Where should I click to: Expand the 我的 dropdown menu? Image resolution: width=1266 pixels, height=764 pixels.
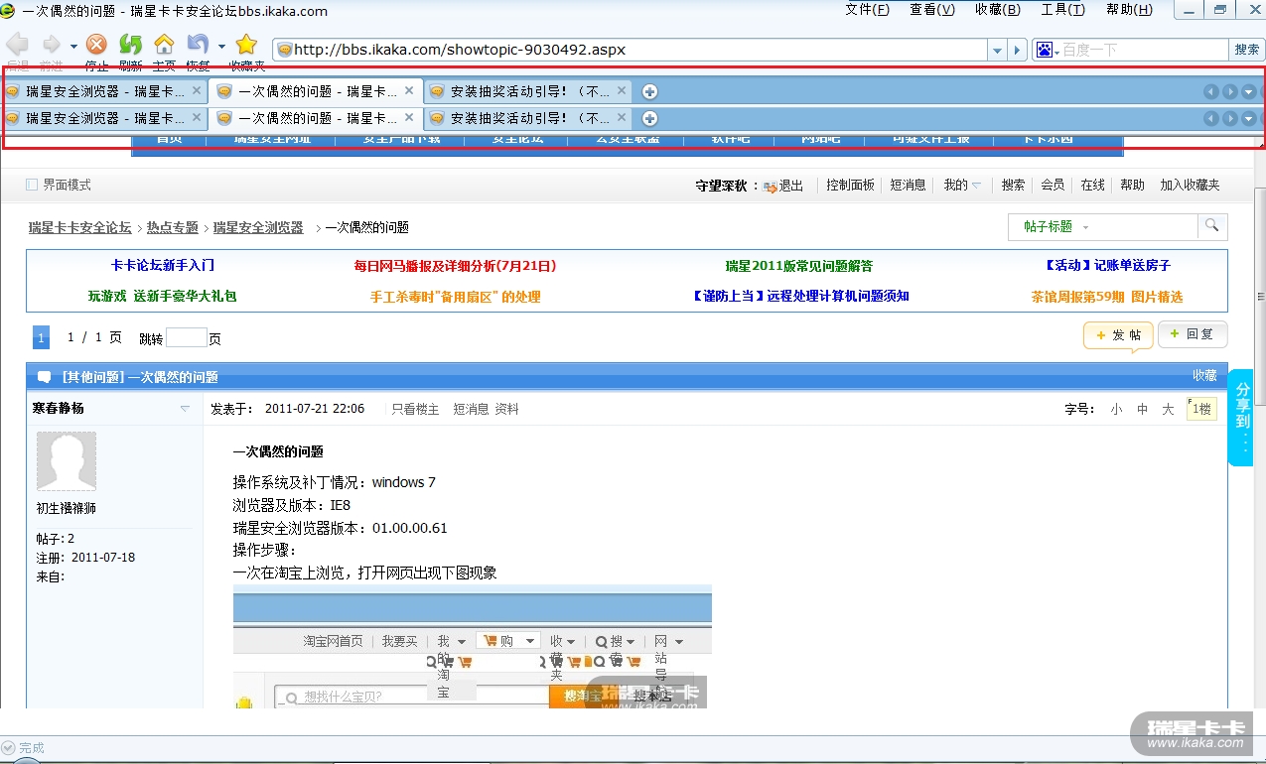click(962, 186)
